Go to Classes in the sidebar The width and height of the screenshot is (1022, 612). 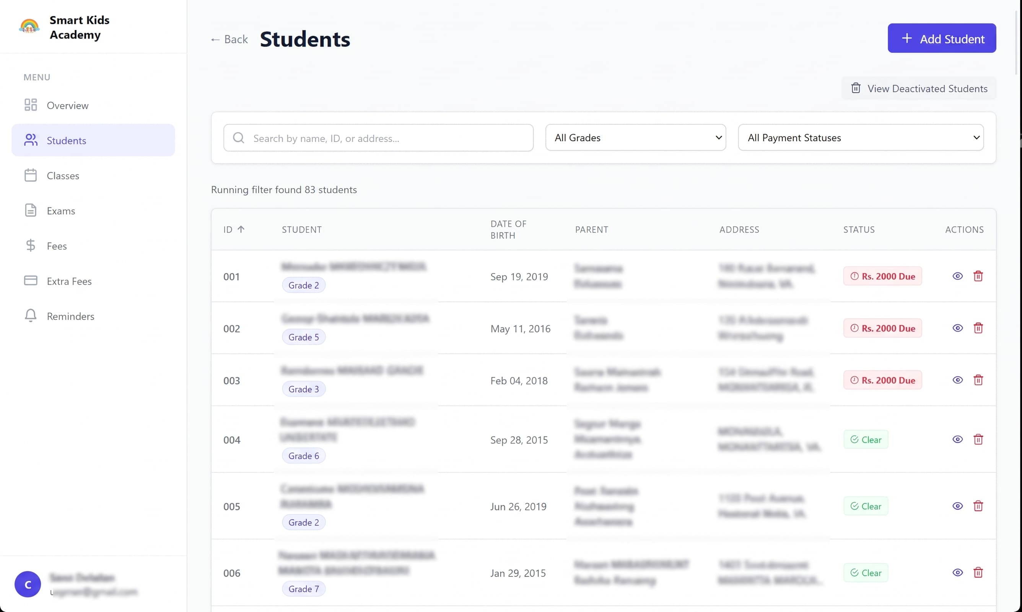click(x=93, y=175)
